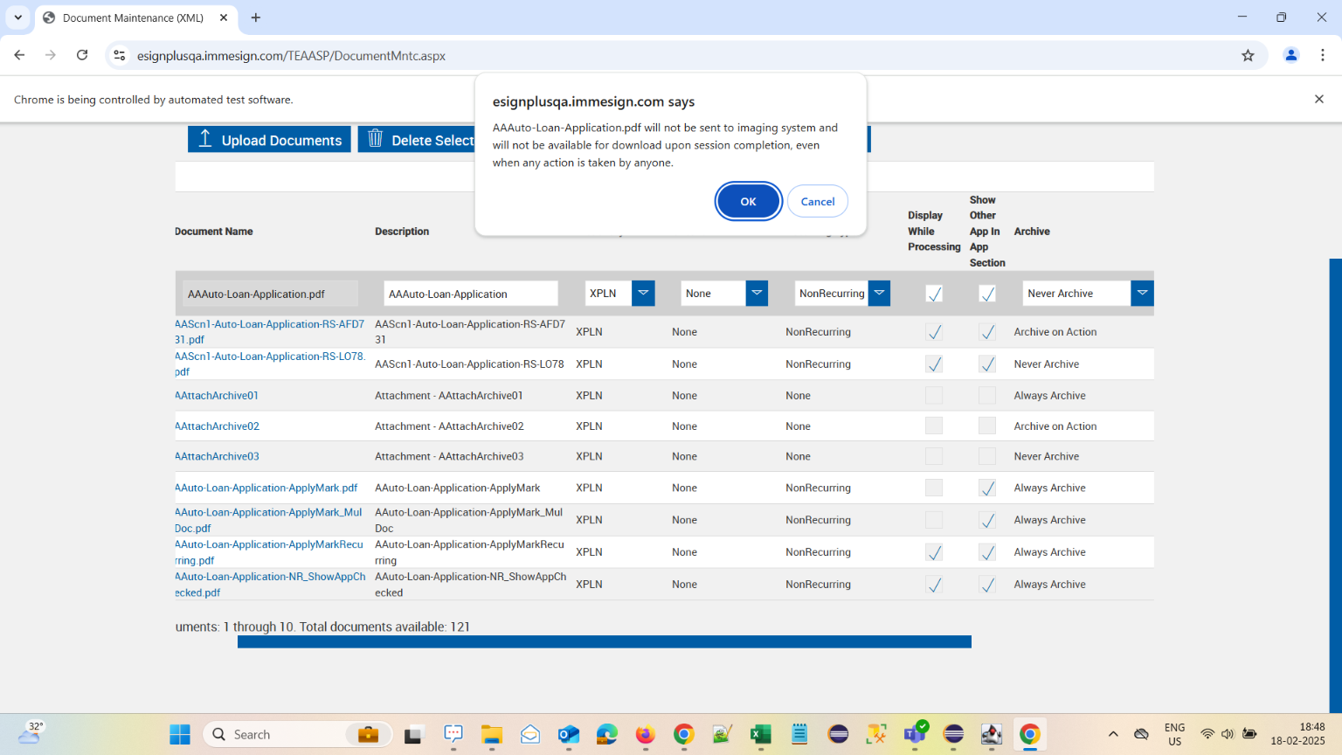Click the vertical page scrollbar

pos(1335,485)
